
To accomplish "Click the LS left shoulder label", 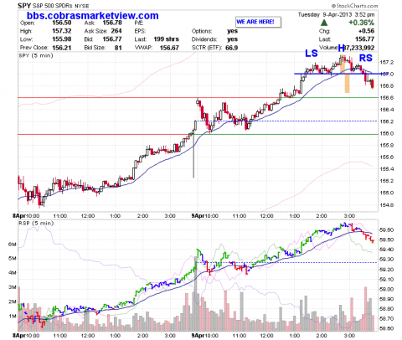I will [x=312, y=54].
